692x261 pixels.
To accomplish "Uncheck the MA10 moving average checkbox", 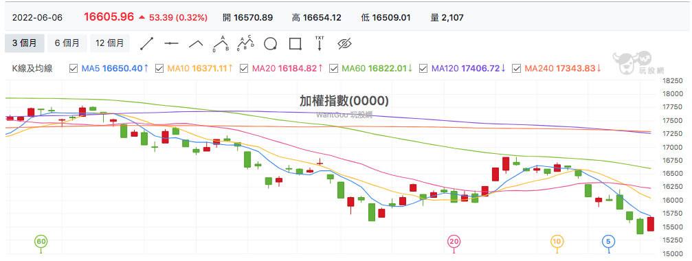I will coord(159,68).
